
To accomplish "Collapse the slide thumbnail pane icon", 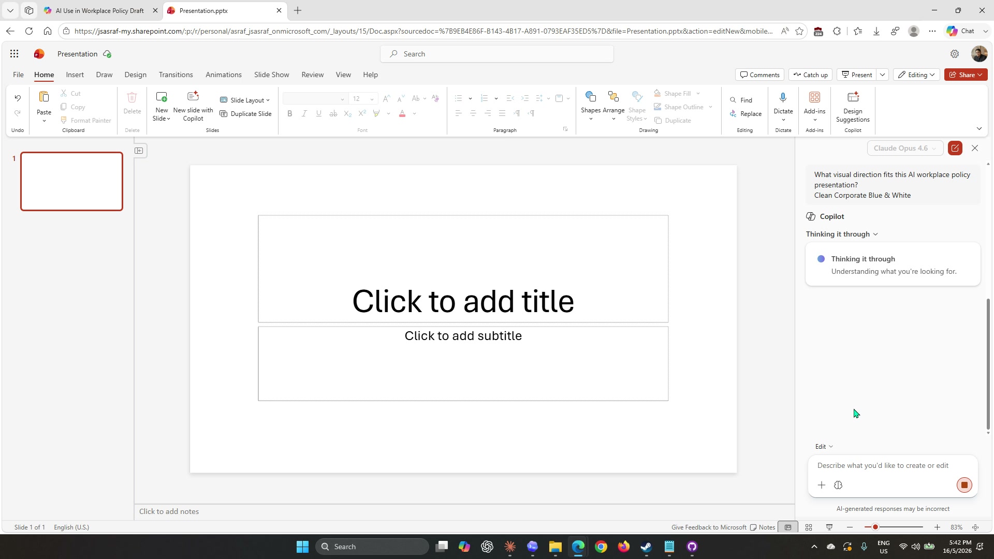I will (x=139, y=151).
